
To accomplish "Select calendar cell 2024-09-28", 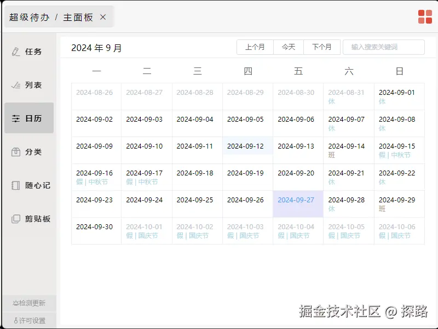I will pyautogui.click(x=349, y=204).
